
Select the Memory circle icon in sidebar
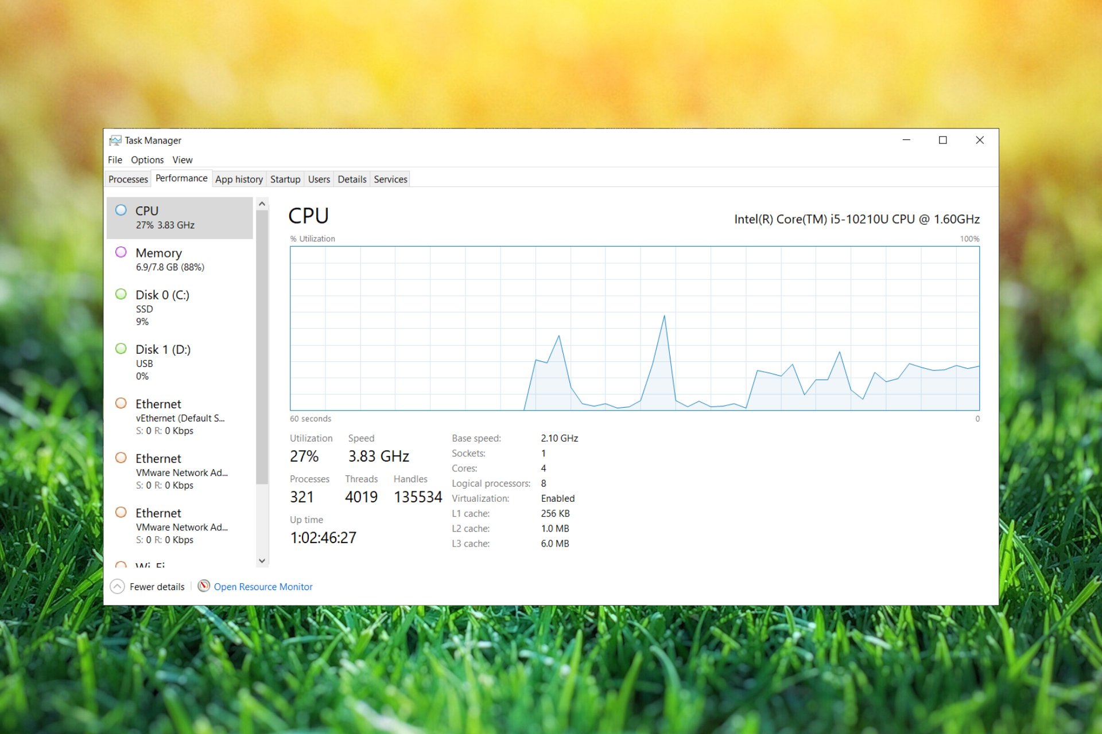click(121, 252)
